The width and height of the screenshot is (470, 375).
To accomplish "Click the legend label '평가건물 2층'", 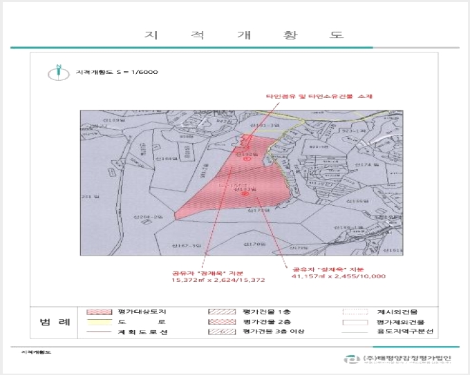I will pos(267,322).
